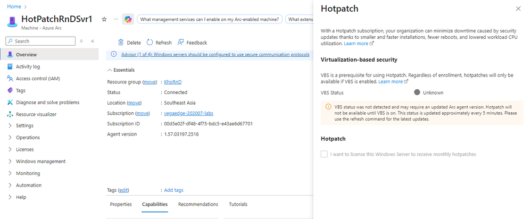
Task: Click the Southeast Asia location text
Action: 179,103
